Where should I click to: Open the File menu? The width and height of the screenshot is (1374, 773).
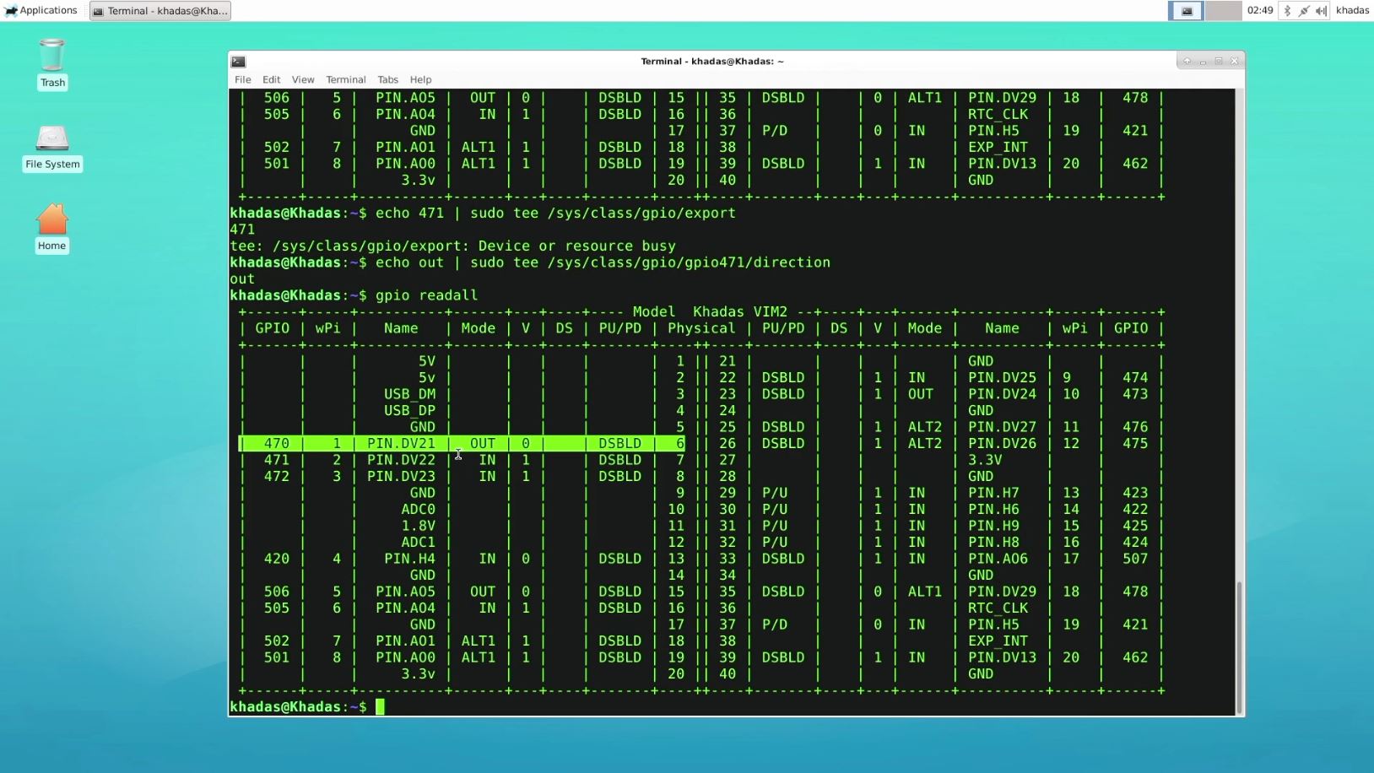tap(242, 79)
